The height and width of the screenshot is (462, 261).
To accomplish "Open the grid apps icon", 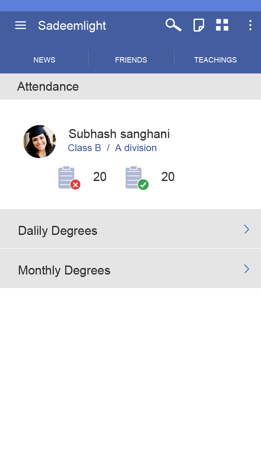I will [x=222, y=25].
